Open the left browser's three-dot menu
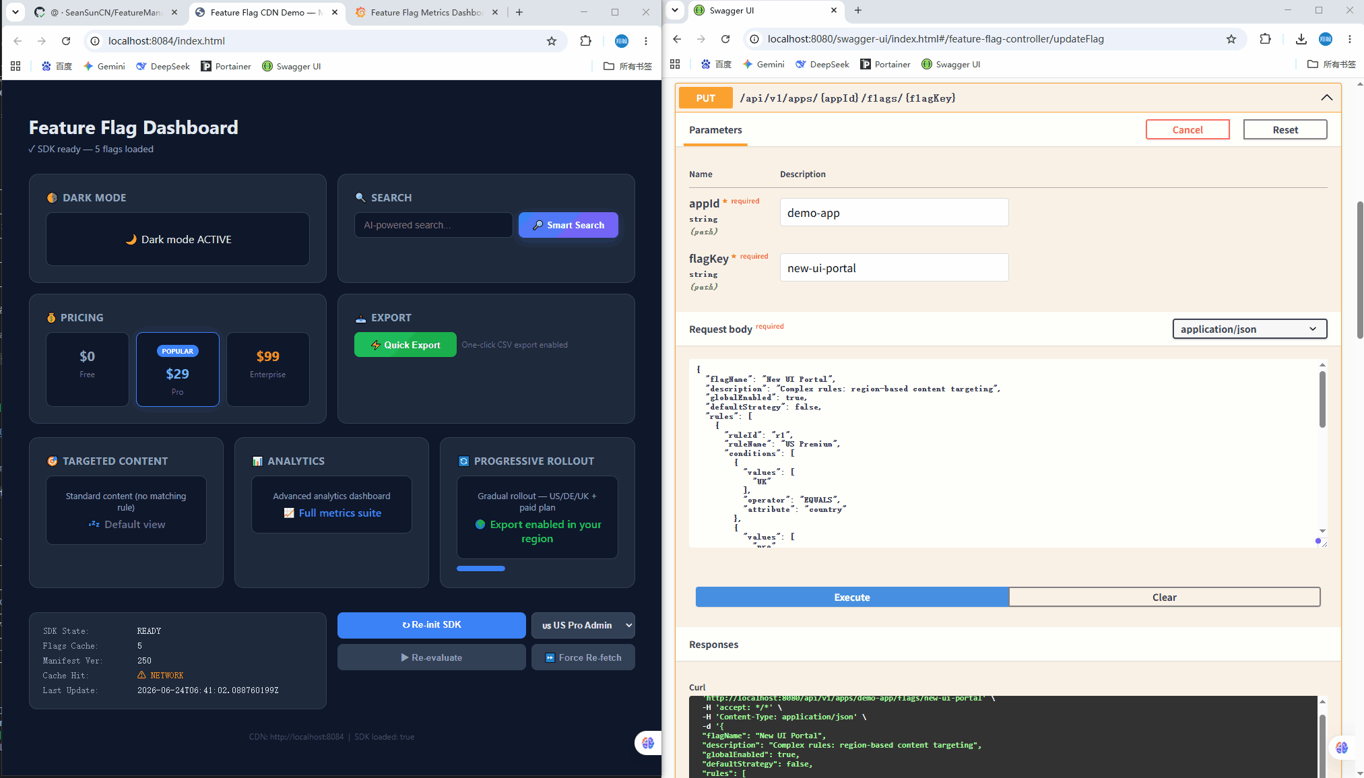The image size is (1364, 778). coord(646,41)
